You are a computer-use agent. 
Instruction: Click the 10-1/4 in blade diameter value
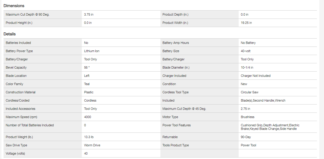(x=247, y=67)
